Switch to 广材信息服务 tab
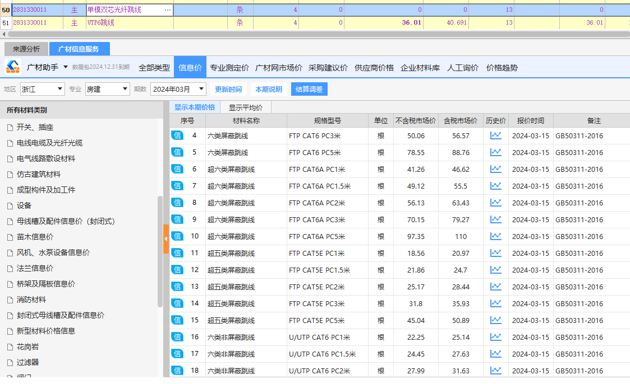Screen dimensions: 630x384 click(79, 49)
